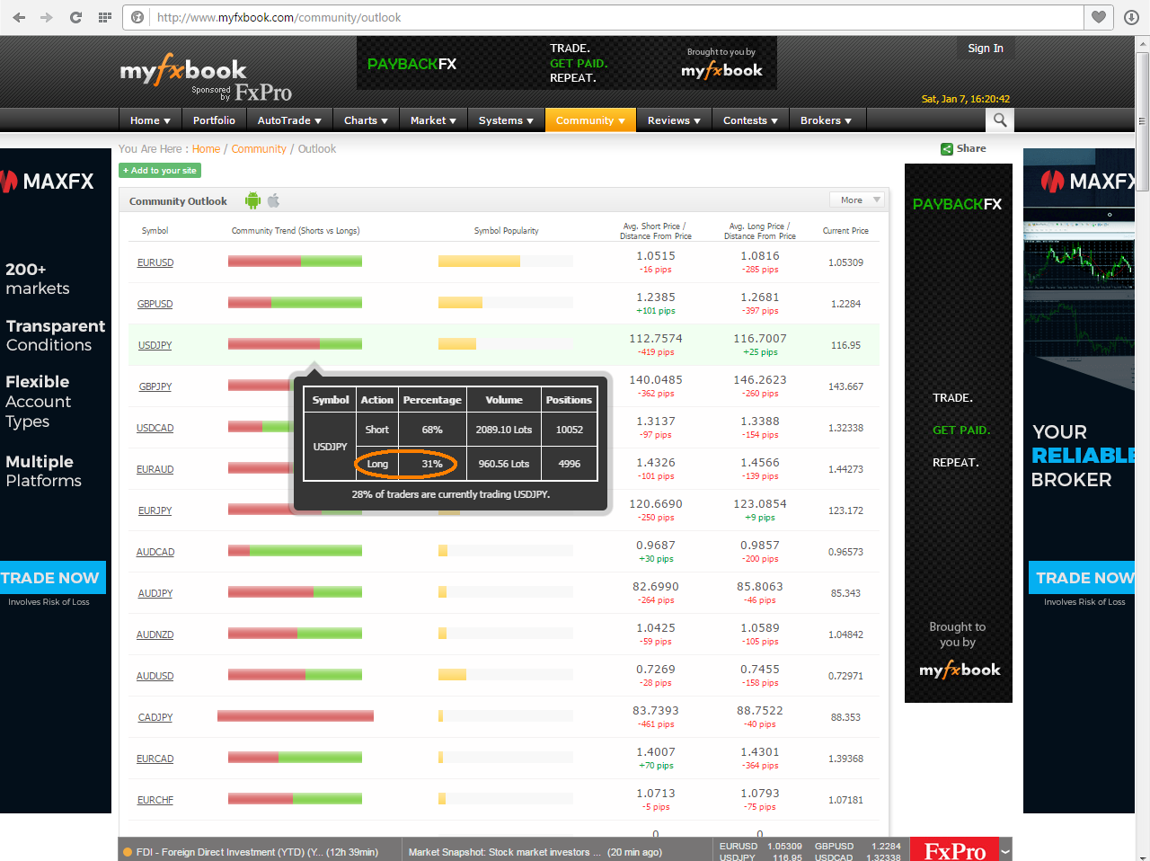Open site search with magnifier icon
Screen dimensions: 1150x861
tap(999, 120)
